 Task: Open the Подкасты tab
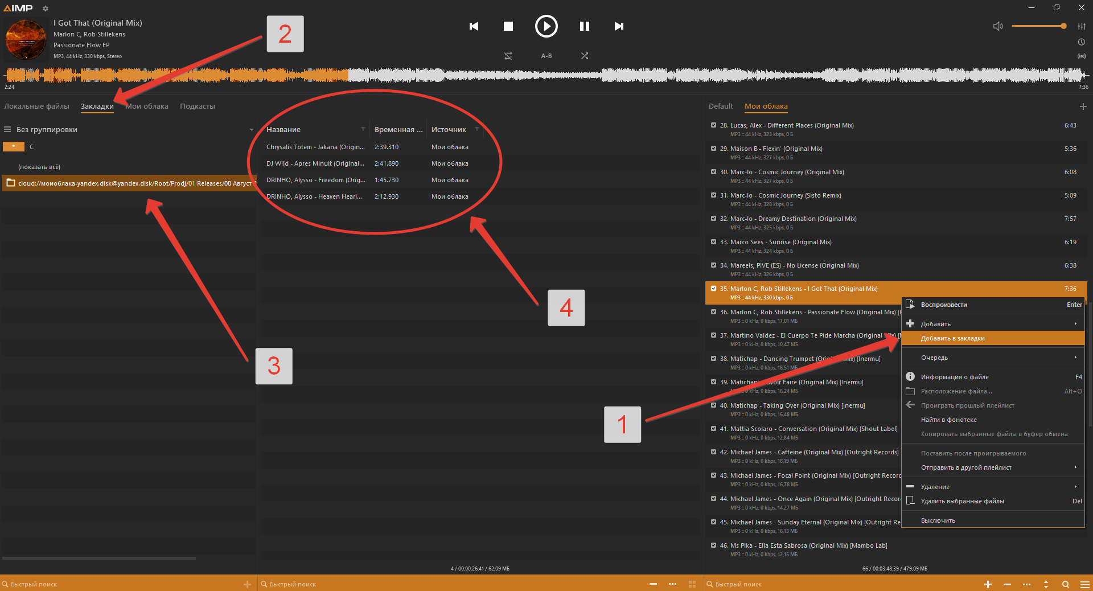click(198, 106)
